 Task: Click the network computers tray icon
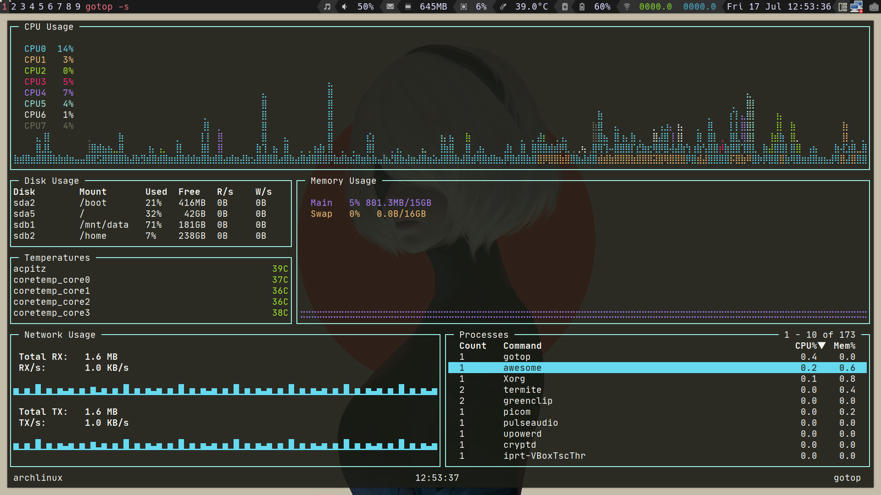click(856, 6)
